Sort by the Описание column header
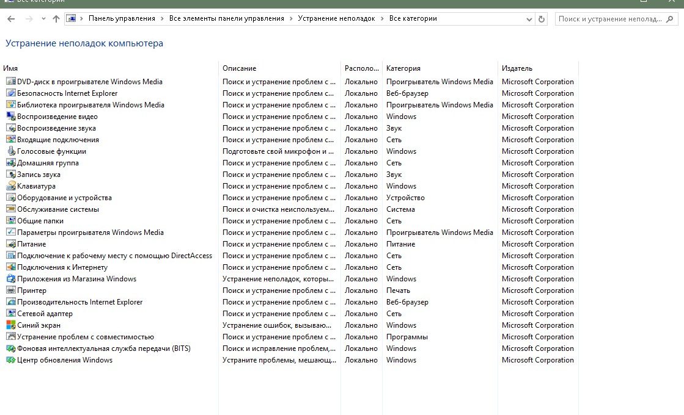Image resolution: width=684 pixels, height=415 pixels. click(x=239, y=68)
